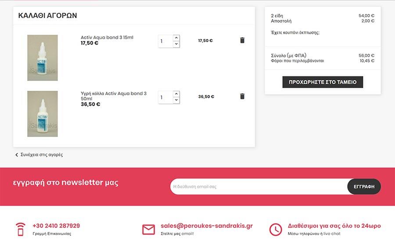395x252 pixels.
Task: Open Υγρή κόλλα Activ Aqua bond 50ml link
Action: tap(114, 96)
